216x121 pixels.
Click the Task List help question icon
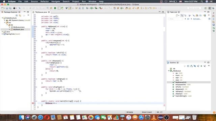[x=209, y=19]
